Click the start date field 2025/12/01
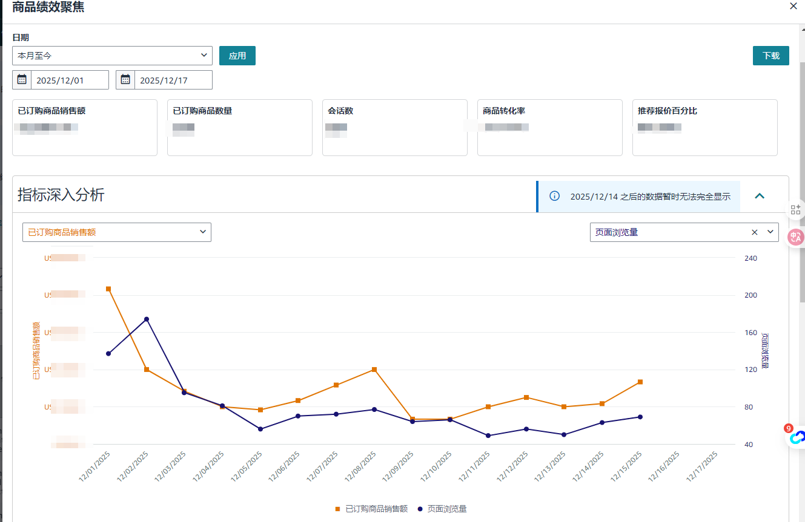Screen dimensions: 805x522 tap(69, 80)
